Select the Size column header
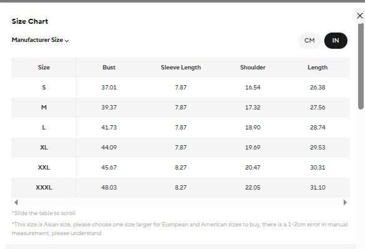The width and height of the screenshot is (365, 249). [44, 68]
